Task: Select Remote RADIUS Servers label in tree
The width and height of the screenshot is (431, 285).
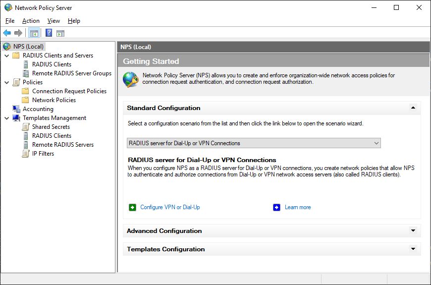Action: tap(63, 145)
